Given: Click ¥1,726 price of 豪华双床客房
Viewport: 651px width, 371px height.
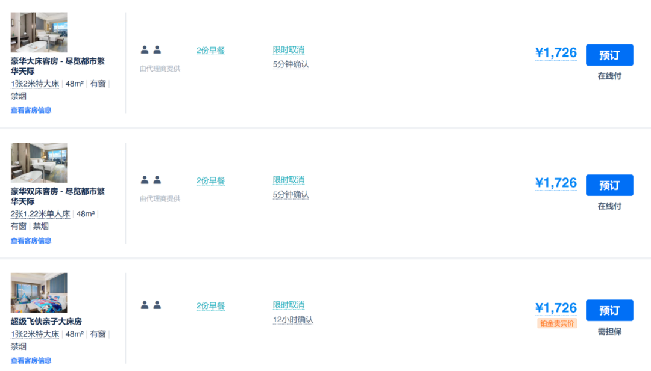Looking at the screenshot, I should 556,183.
